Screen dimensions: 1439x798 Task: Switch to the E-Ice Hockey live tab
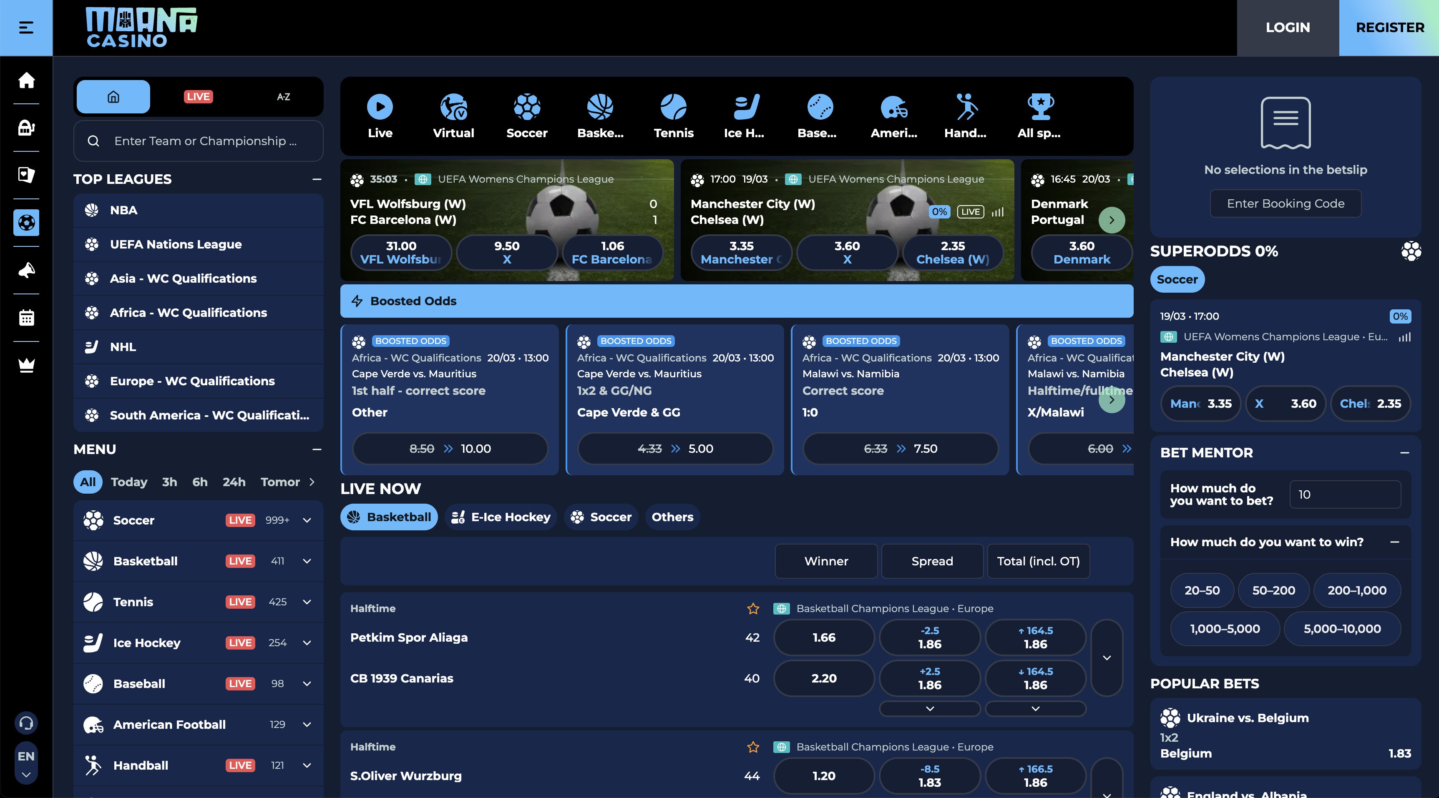501,517
